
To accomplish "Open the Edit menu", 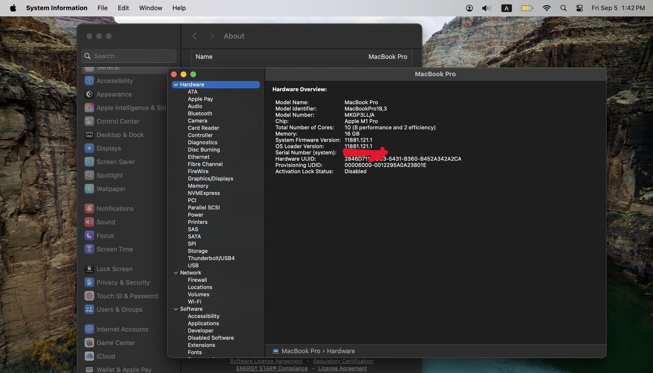I will pyautogui.click(x=123, y=8).
